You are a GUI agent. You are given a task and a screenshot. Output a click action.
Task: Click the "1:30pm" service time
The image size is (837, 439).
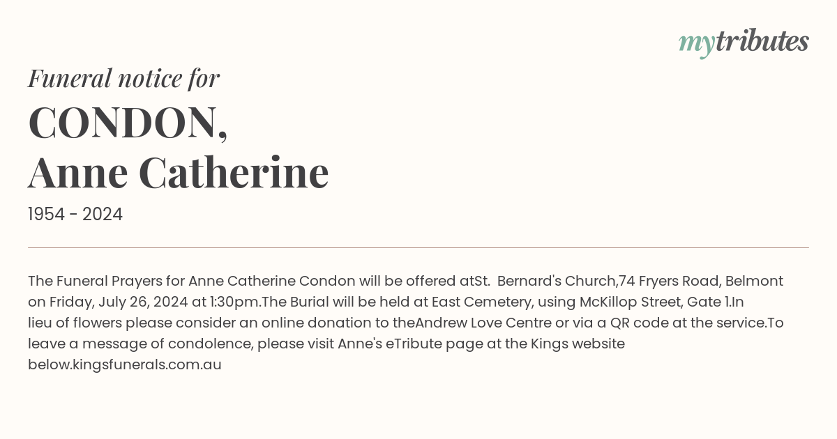point(235,302)
